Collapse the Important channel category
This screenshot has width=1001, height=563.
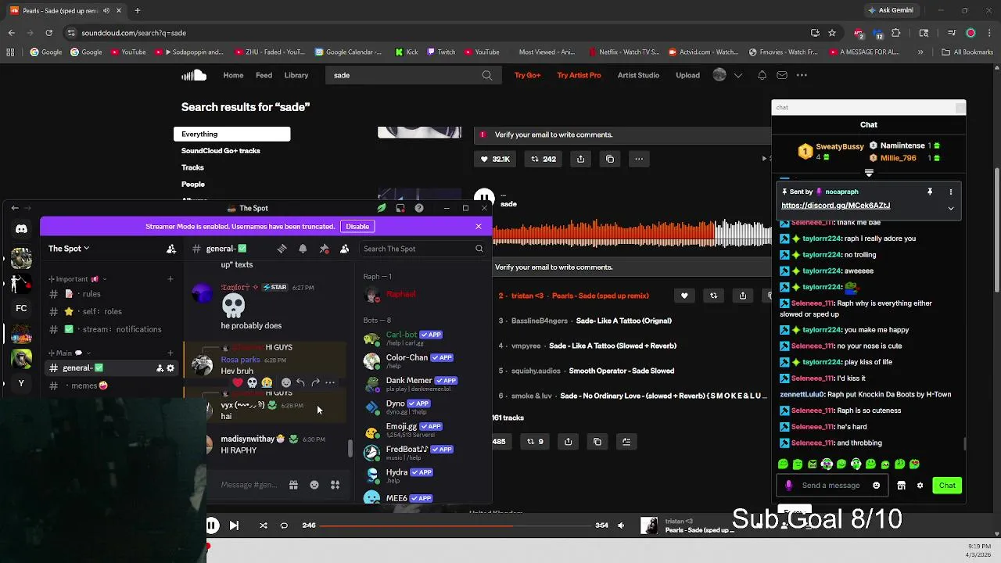pyautogui.click(x=78, y=279)
